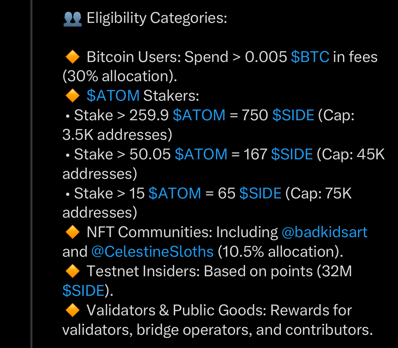398x348 pixels.
Task: Click the orange diamond beside Testnet Insiders
Action: click(x=72, y=271)
